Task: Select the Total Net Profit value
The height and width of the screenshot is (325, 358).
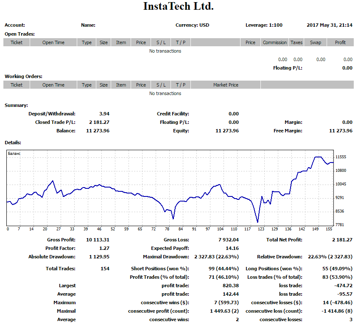Action: pos(342,240)
